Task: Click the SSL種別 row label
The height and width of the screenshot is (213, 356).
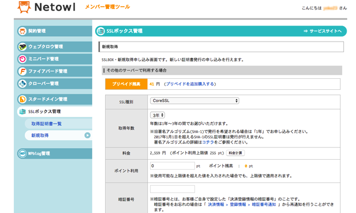Action: (126, 102)
